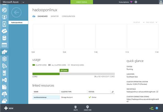The image size is (163, 112).
Task: Switch to the Configuration tab
Action: (68, 16)
